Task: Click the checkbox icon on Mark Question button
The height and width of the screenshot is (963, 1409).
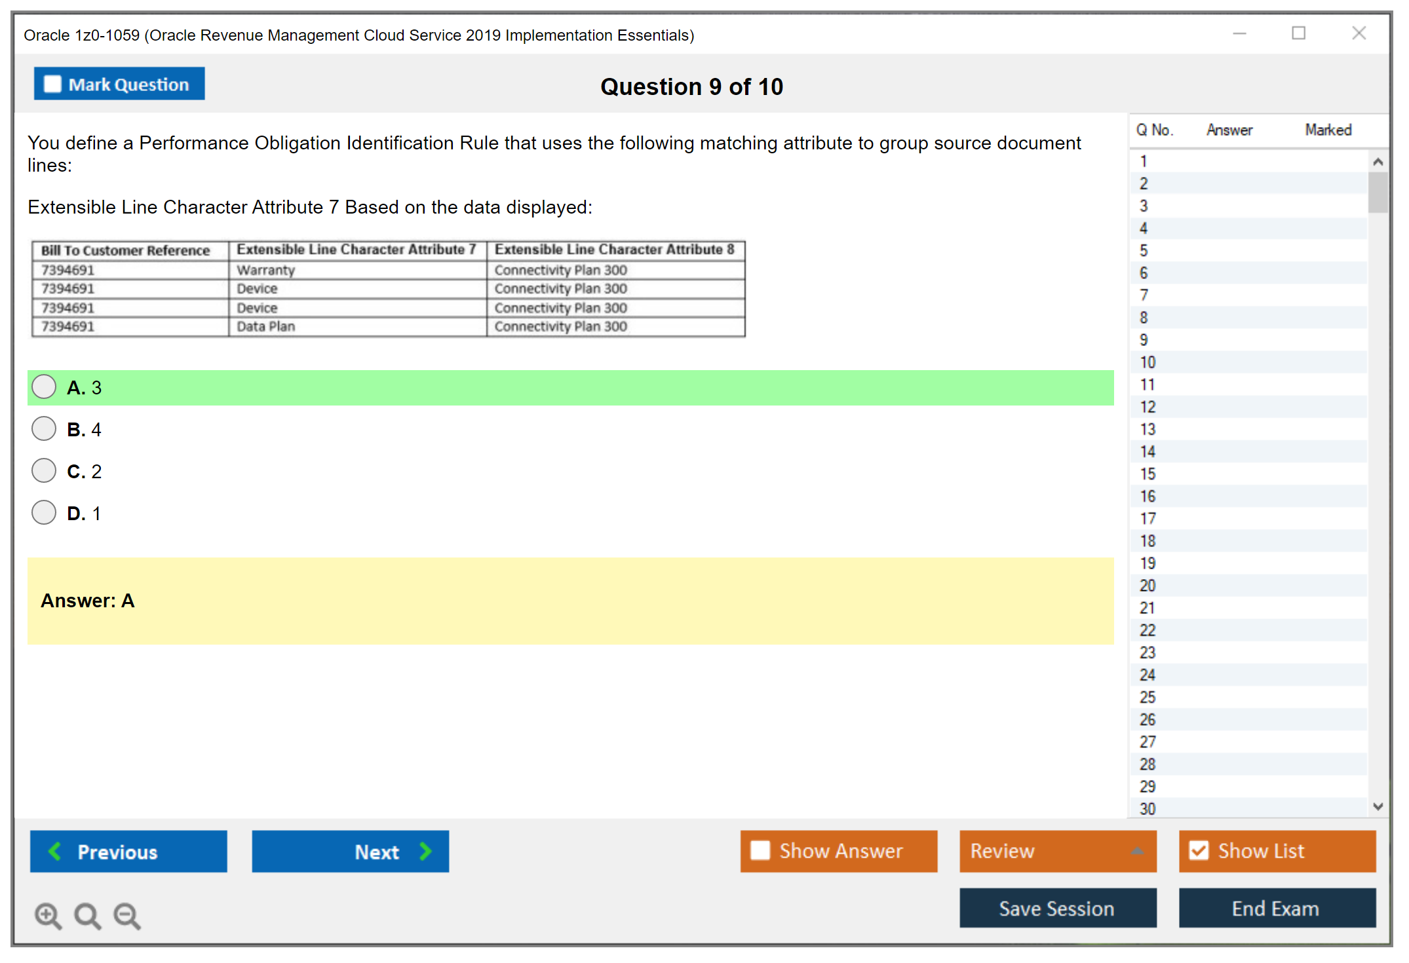Action: click(x=52, y=83)
